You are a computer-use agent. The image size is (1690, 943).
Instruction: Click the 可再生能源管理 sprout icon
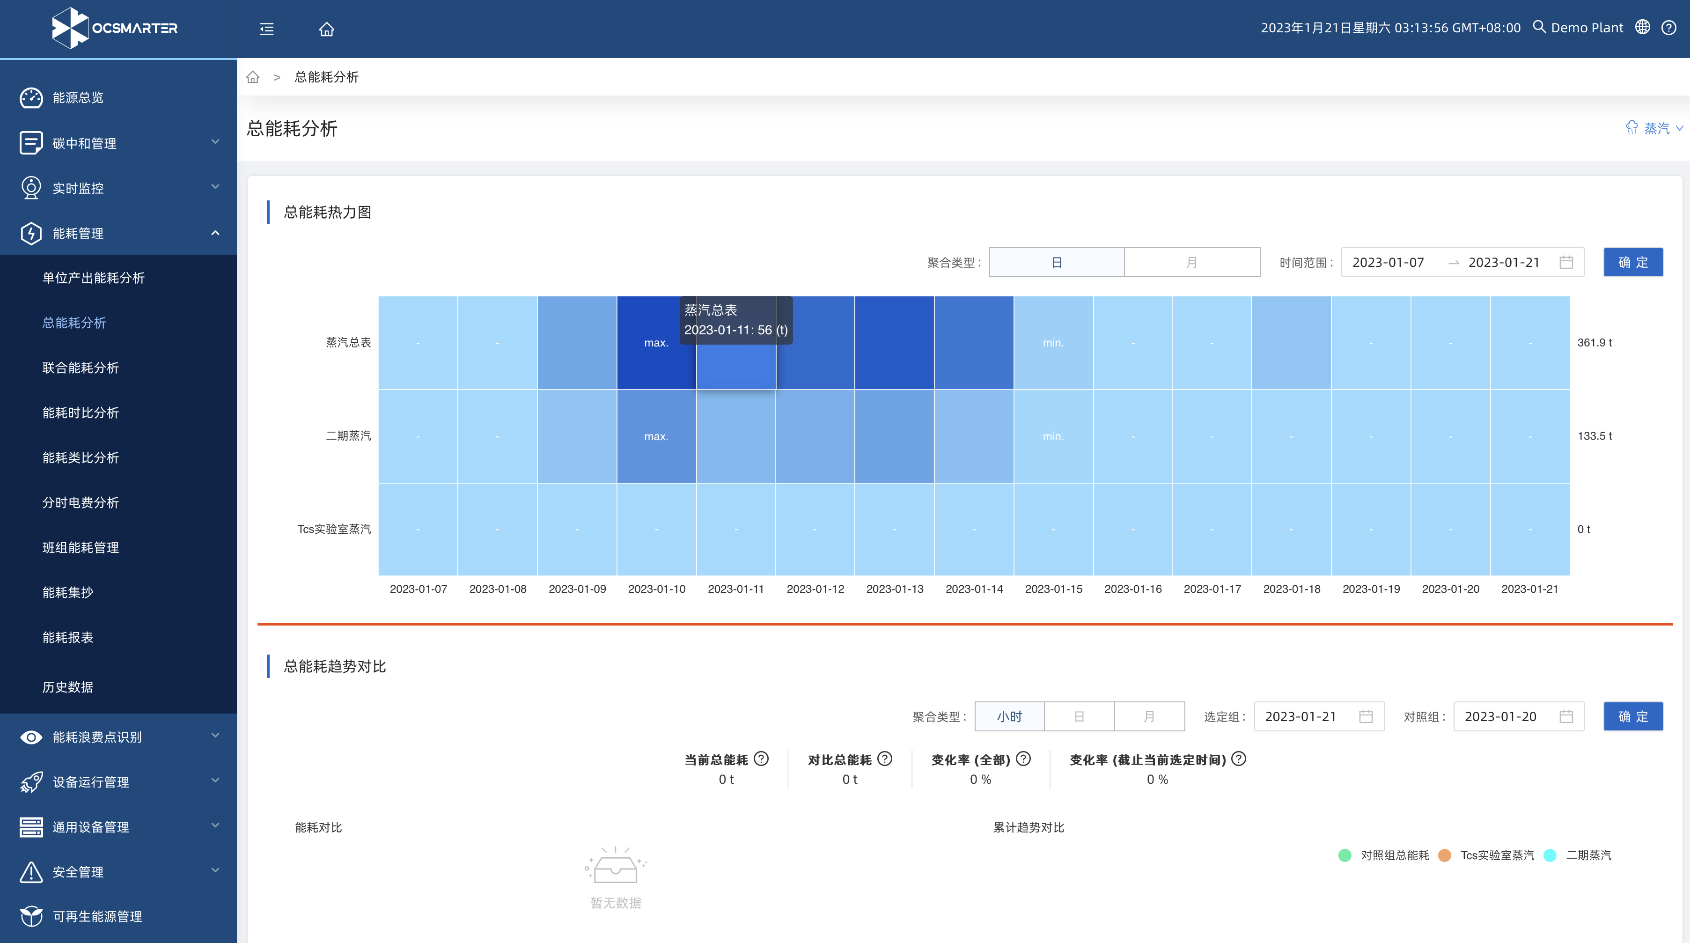coord(31,916)
